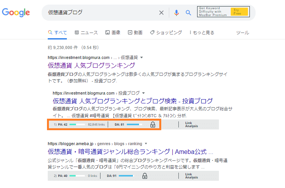Click the DA: 91 label

point(112,176)
